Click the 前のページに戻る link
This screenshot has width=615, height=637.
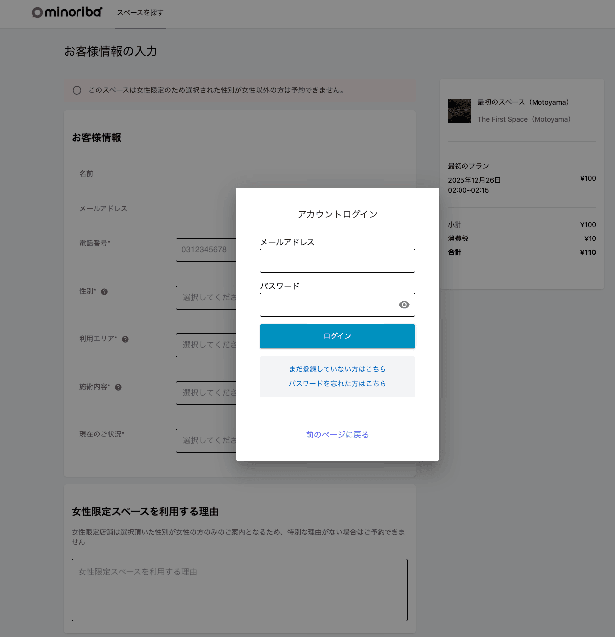point(337,434)
